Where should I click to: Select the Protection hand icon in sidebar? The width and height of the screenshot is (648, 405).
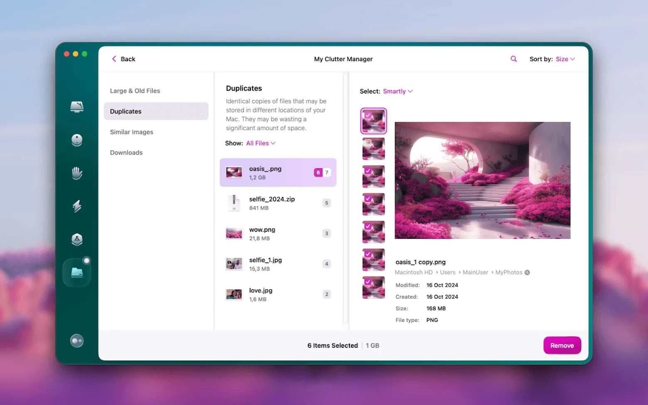pos(77,173)
